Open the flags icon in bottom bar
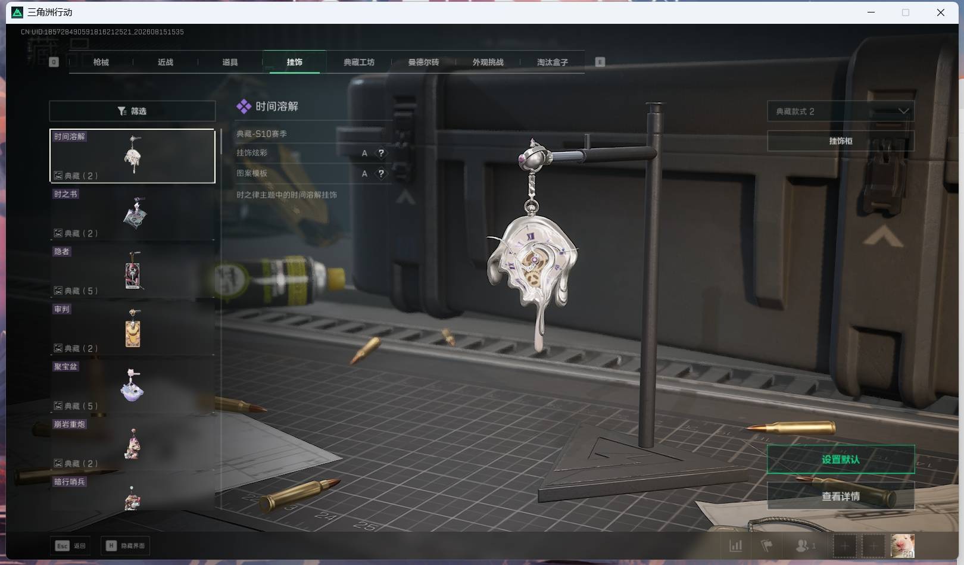The image size is (964, 565). (x=767, y=545)
